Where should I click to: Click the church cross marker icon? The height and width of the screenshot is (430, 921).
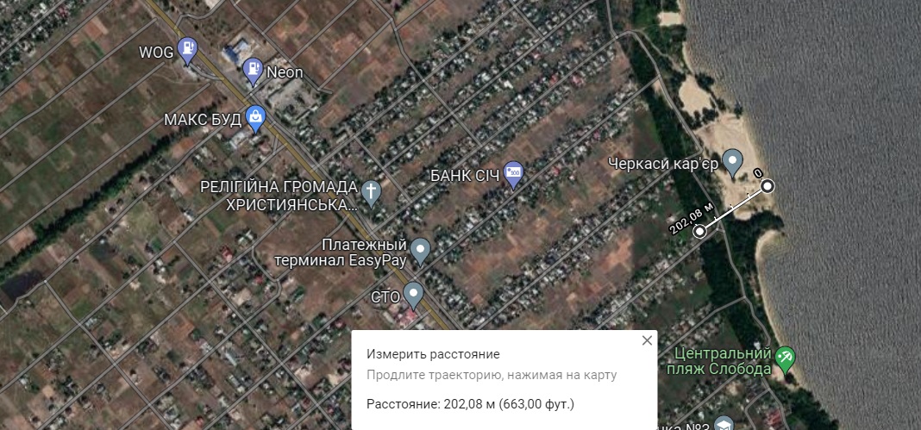[371, 194]
